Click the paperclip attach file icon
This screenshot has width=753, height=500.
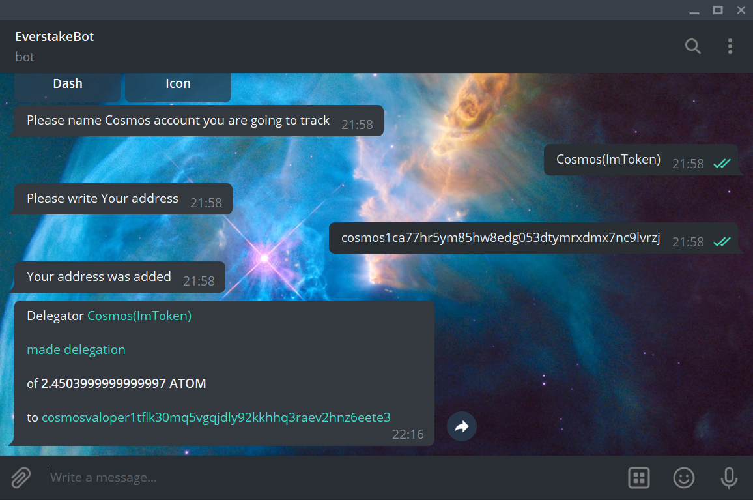21,477
